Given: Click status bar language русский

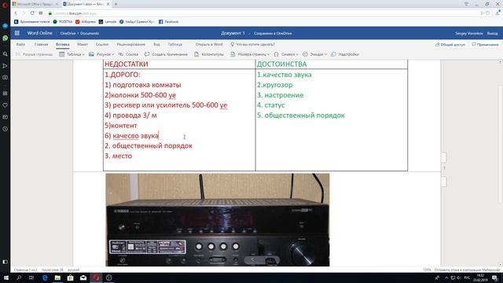Looking at the screenshot, I should [x=74, y=270].
